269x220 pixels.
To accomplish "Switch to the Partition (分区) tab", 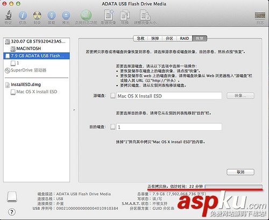I will click(169, 38).
